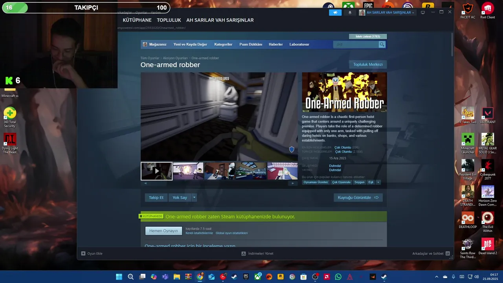Open The Evil Within desktop shortcut

point(488,222)
